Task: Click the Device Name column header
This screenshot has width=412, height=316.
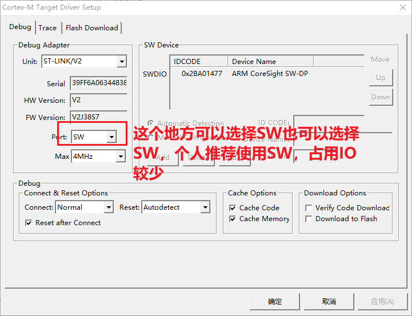Action: click(x=271, y=61)
